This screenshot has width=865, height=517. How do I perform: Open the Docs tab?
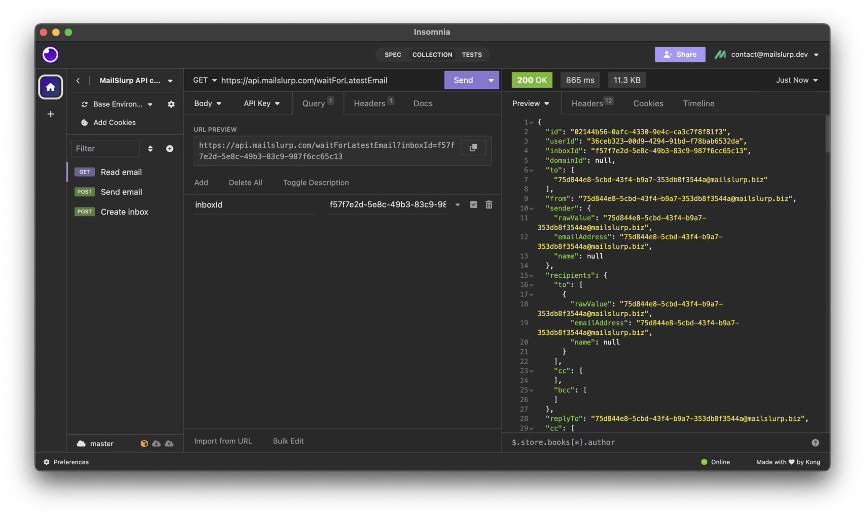[x=423, y=103]
